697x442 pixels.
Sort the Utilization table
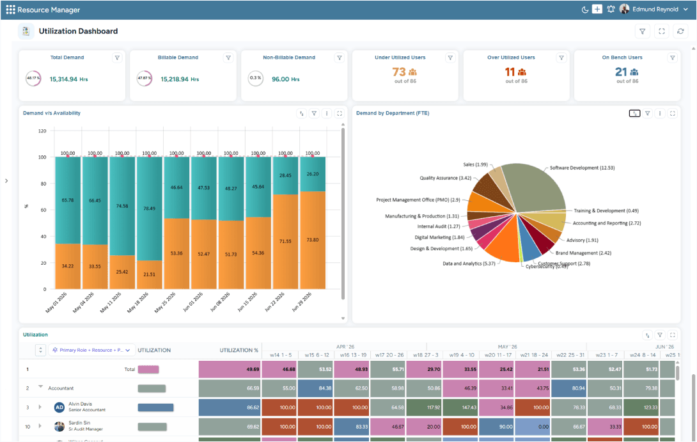(648, 335)
